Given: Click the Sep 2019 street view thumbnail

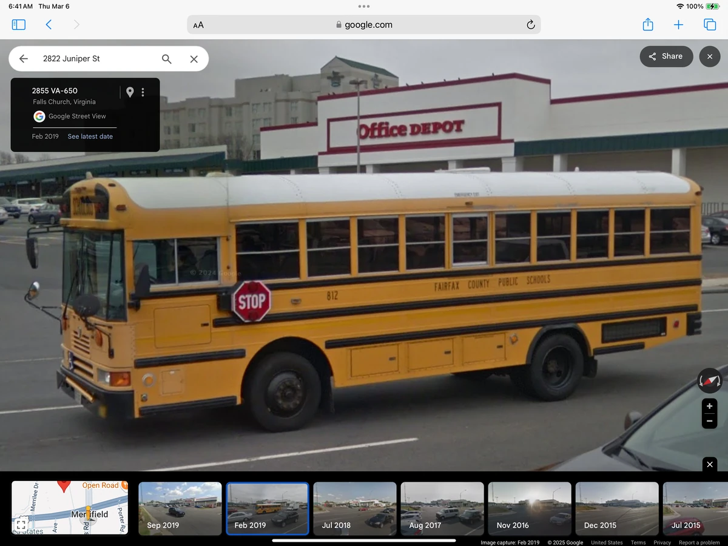Looking at the screenshot, I should click(x=180, y=508).
